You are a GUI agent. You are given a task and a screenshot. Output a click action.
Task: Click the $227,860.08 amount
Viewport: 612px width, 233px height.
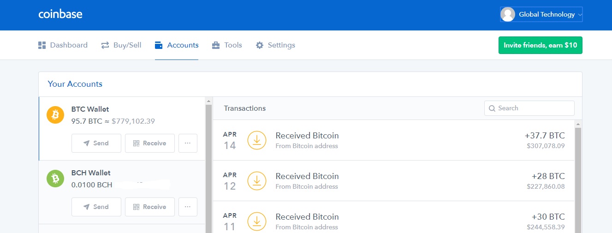point(546,187)
